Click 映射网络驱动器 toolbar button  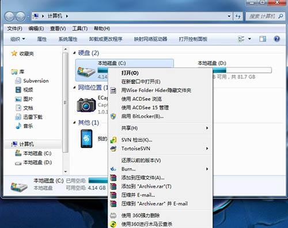150,39
